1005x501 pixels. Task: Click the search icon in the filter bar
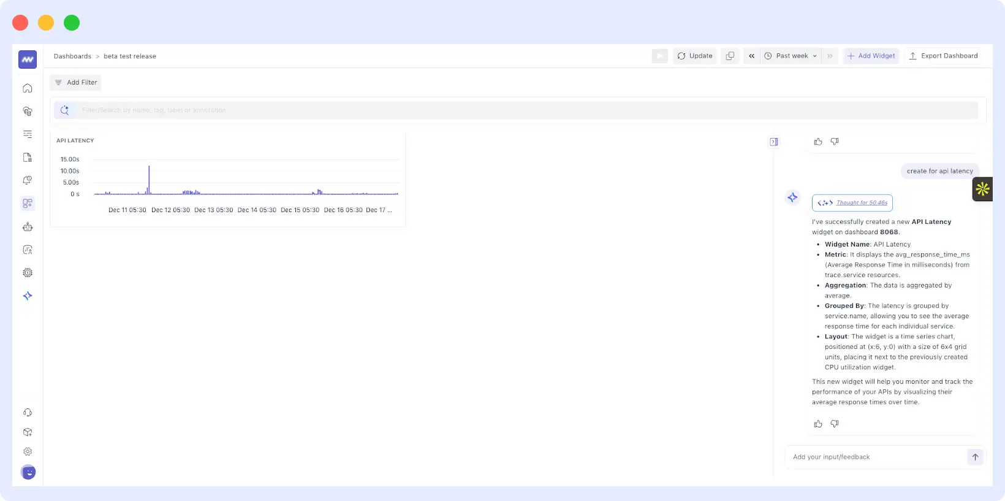(x=64, y=110)
